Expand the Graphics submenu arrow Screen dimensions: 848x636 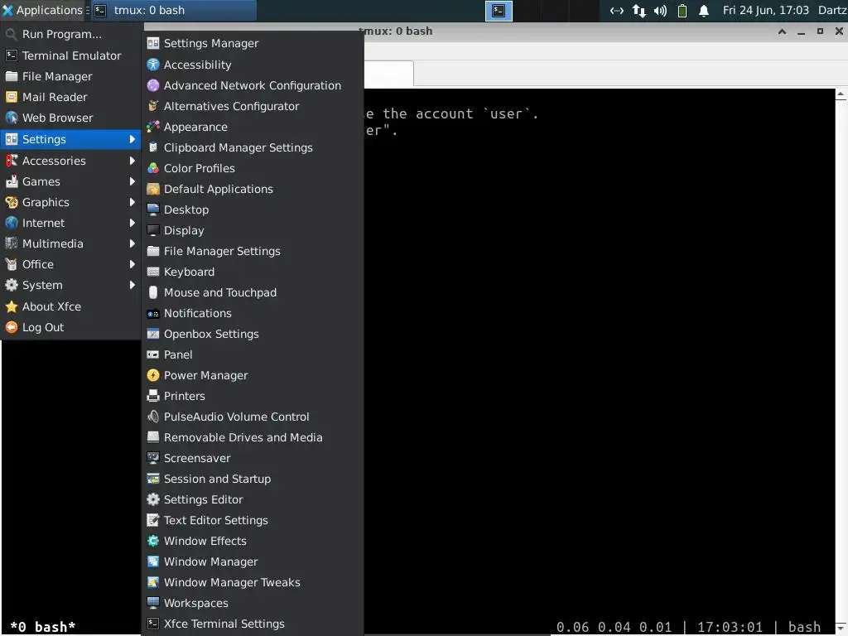tap(132, 202)
